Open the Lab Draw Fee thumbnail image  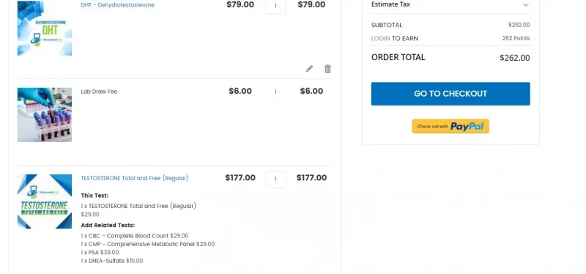45,115
